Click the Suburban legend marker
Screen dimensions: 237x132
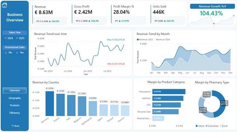click(x=206, y=126)
